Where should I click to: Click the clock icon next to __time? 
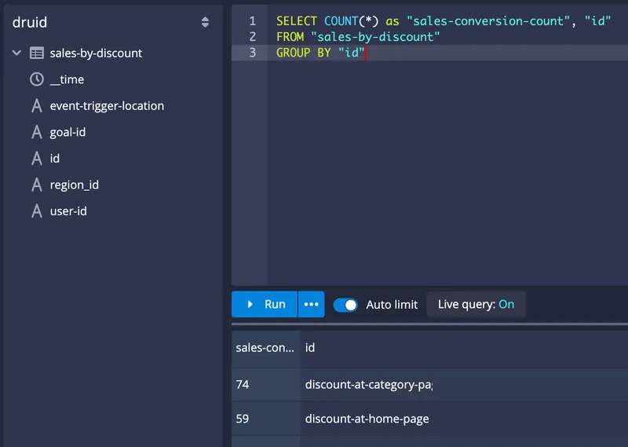[x=37, y=79]
